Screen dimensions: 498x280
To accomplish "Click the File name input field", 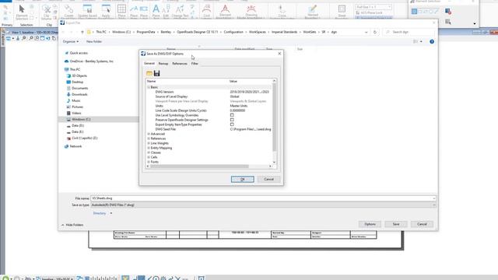I will 263,198.
